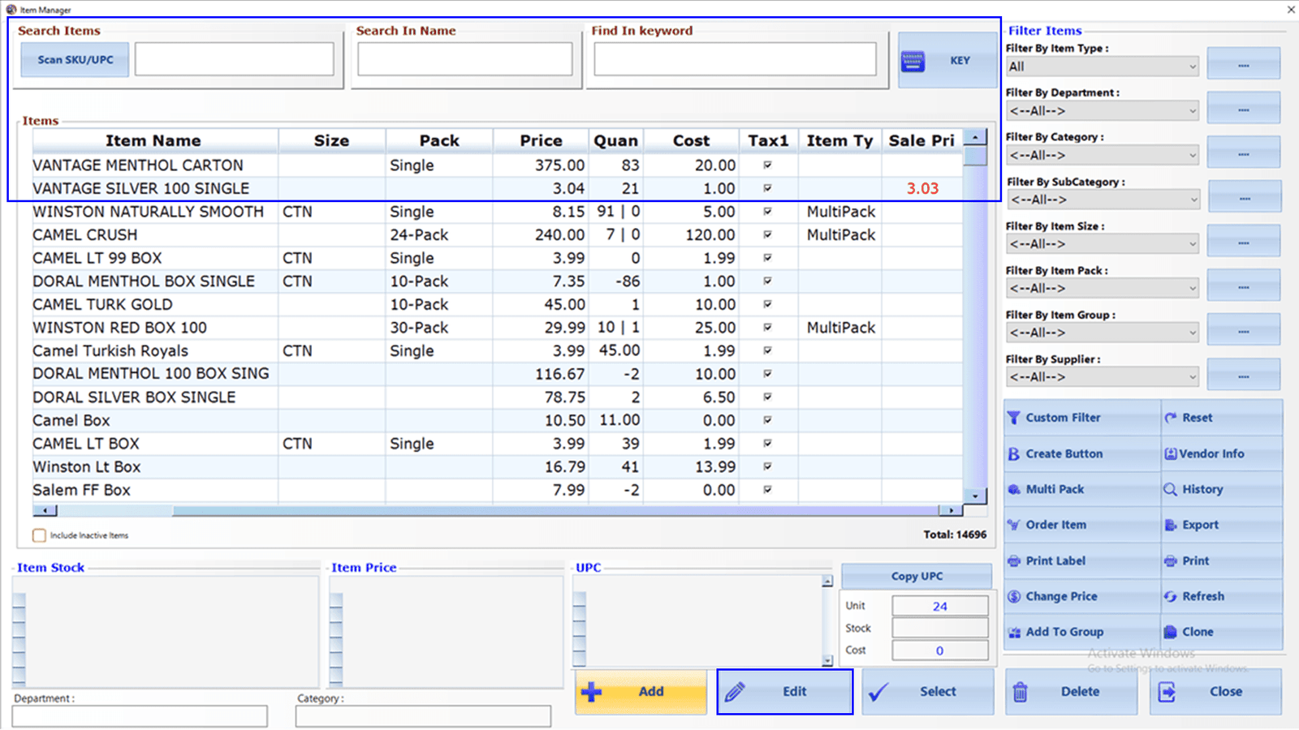Click the Scan SKU/UPC button
Image resolution: width=1299 pixels, height=730 pixels.
click(75, 60)
